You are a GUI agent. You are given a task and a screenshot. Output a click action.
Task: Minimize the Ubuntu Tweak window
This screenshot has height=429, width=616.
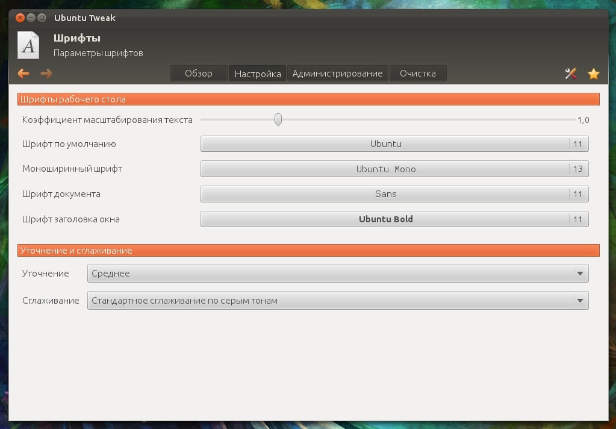tap(31, 17)
